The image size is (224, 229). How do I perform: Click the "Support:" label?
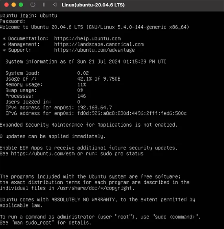[20, 50]
